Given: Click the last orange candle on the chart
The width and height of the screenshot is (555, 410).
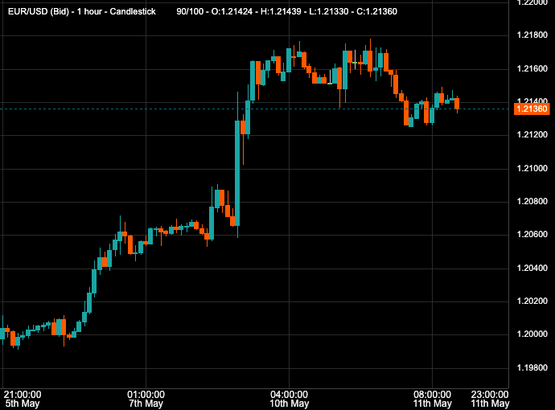Looking at the screenshot, I should tap(457, 104).
